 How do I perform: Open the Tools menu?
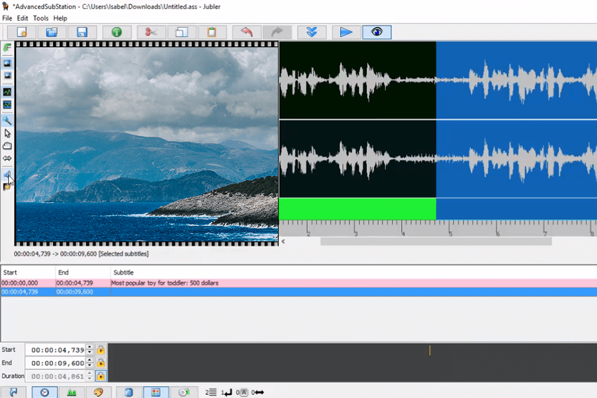(40, 18)
